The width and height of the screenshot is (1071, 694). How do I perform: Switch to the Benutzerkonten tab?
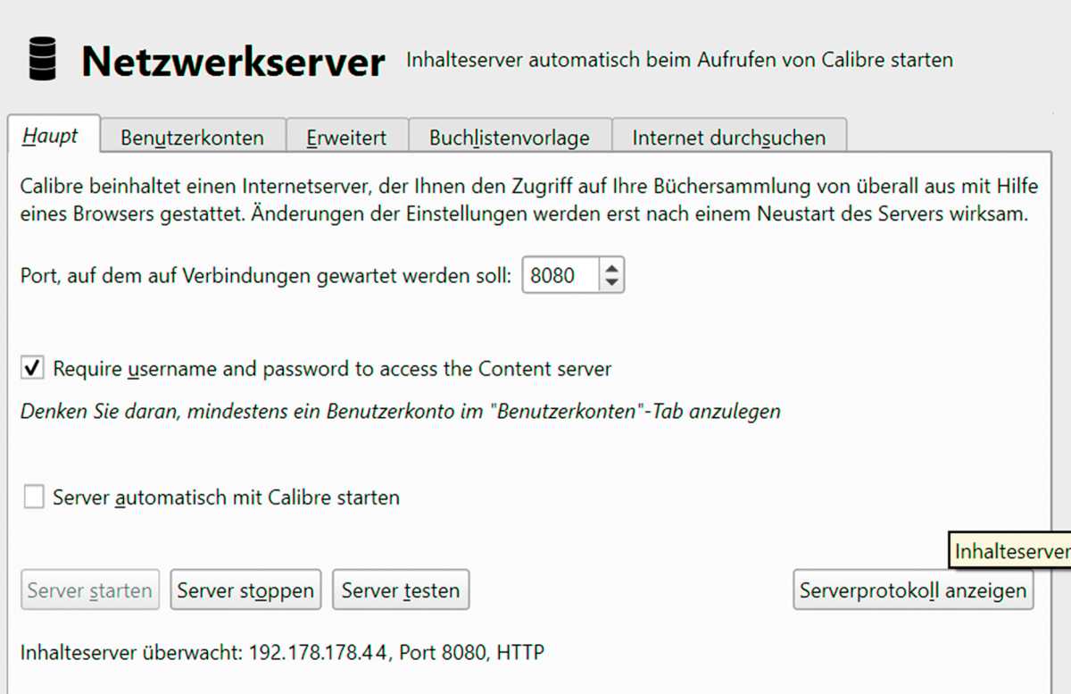(194, 137)
